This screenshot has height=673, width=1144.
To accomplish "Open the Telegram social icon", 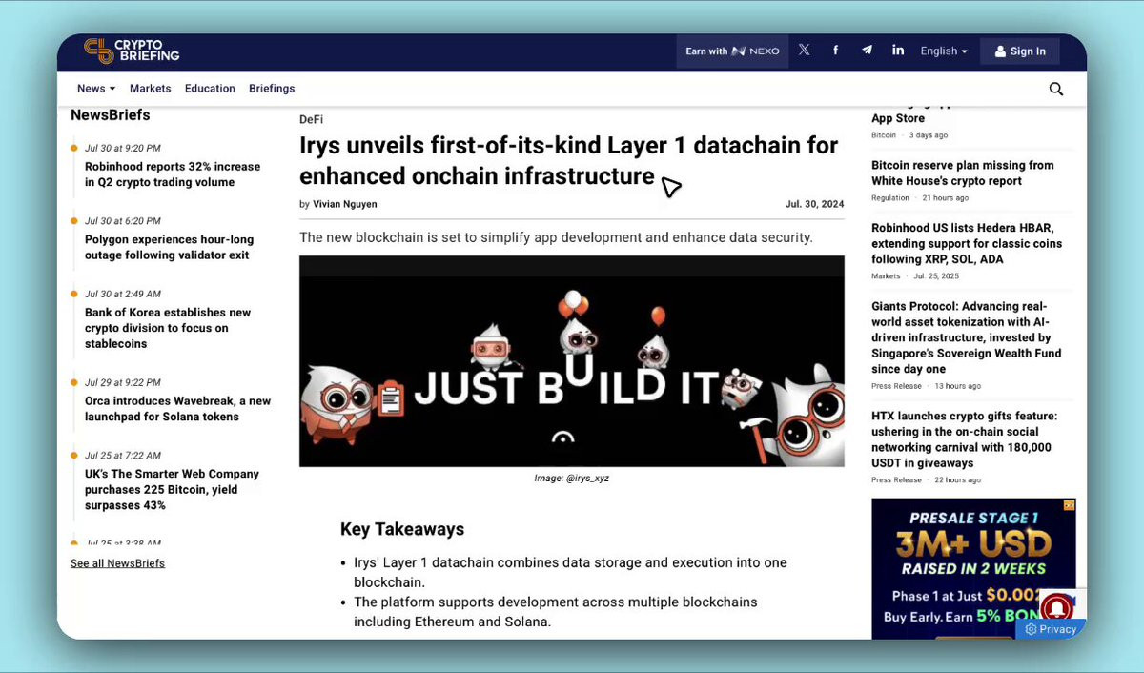I will click(867, 51).
